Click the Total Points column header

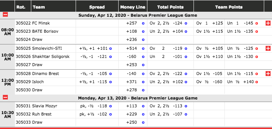click(170, 6)
